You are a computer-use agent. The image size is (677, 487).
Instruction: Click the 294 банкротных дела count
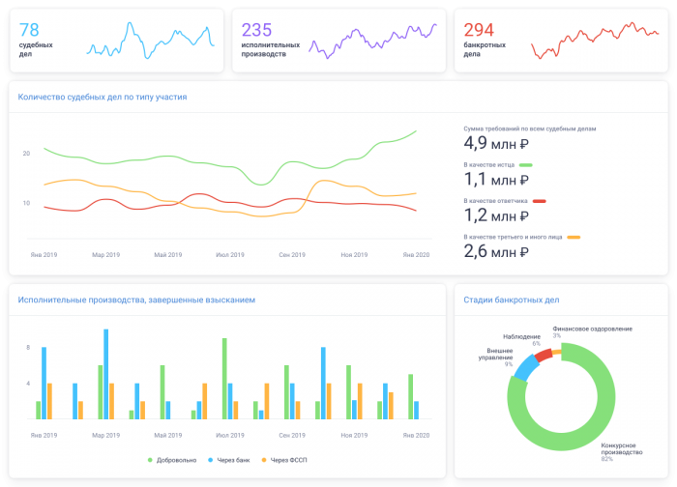pyautogui.click(x=480, y=30)
